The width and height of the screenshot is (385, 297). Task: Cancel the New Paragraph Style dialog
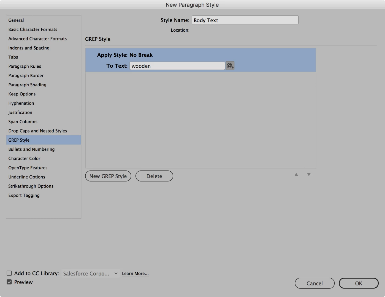(314, 283)
